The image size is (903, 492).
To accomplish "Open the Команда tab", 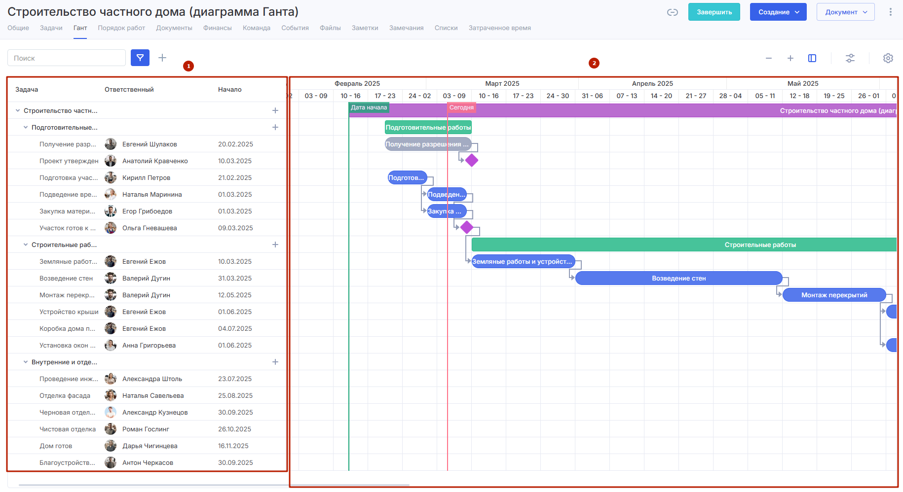I will click(x=257, y=28).
